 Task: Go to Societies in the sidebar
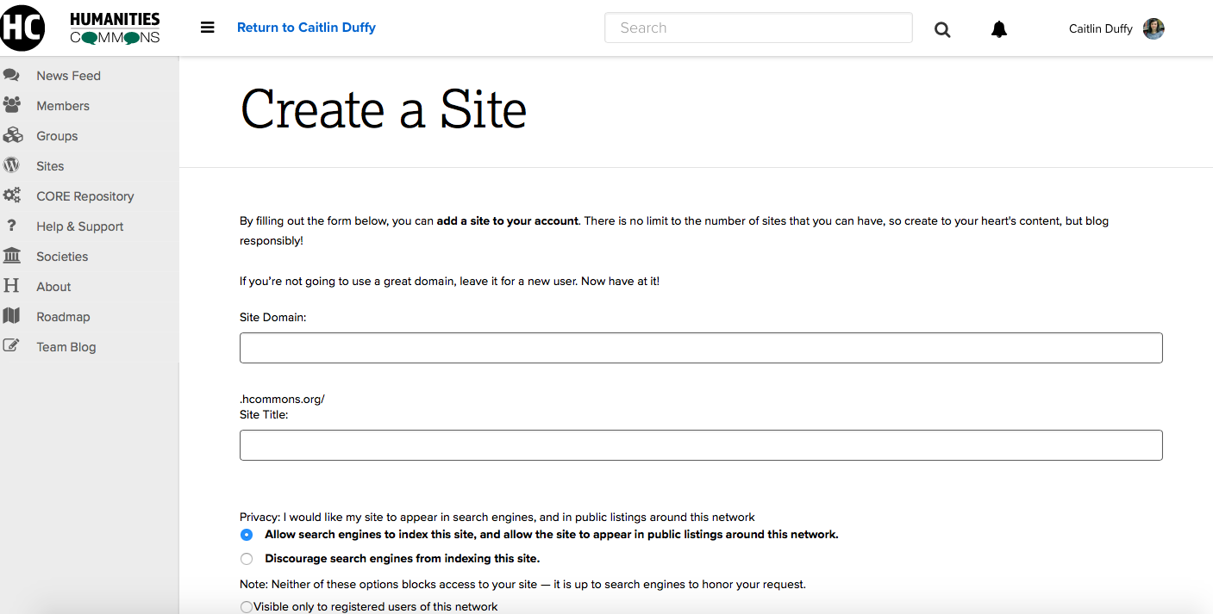point(62,257)
